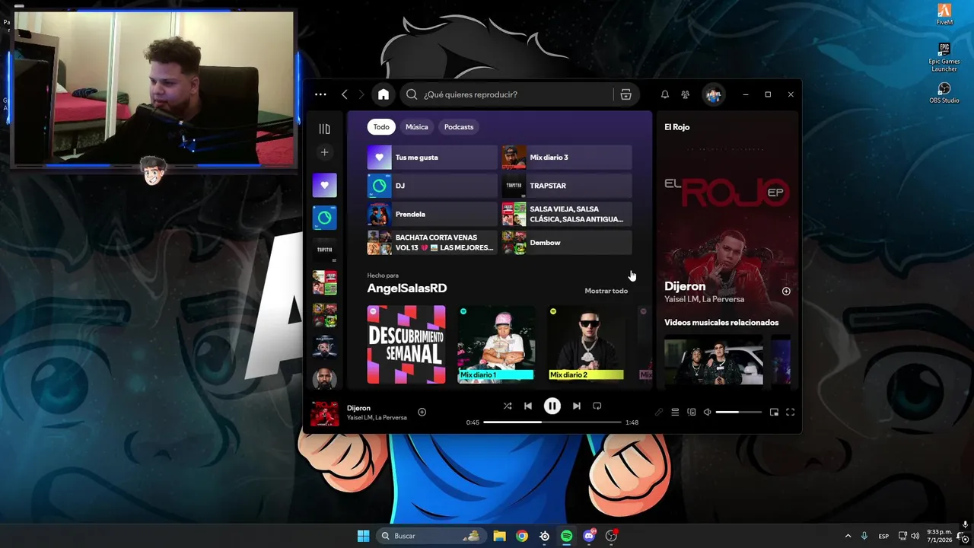Open SALSA VIEJA, SALSA CLÁSICA playlist tile
The width and height of the screenshot is (974, 548).
pos(567,214)
